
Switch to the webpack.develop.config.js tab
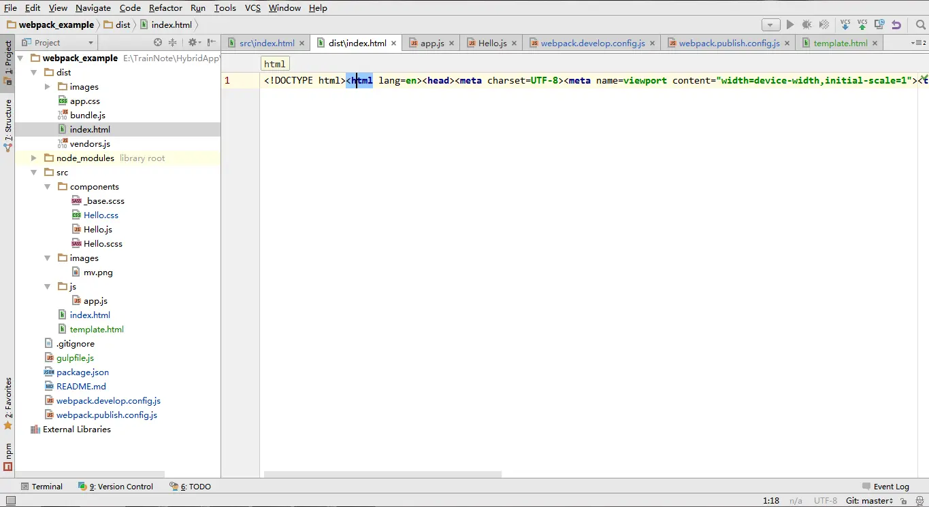[x=592, y=43]
